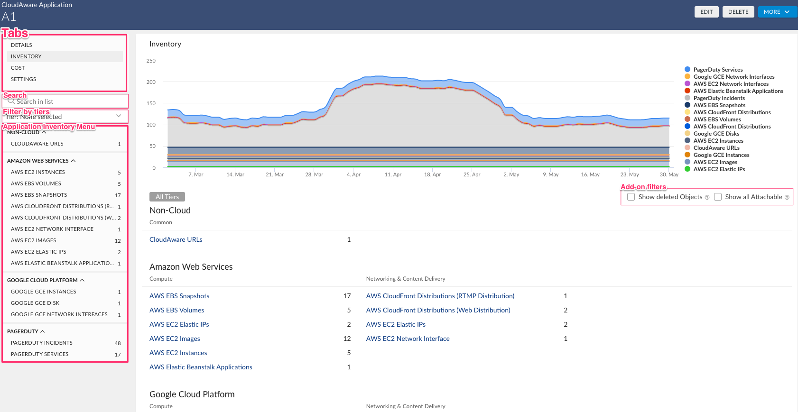Toggle AWS EBS Snapshots legend marker
The image size is (798, 412).
(x=687, y=105)
